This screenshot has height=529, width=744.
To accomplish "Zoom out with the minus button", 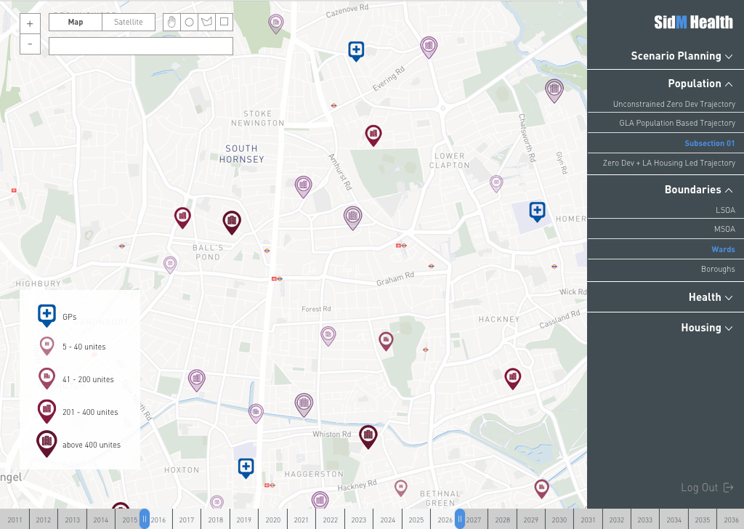I will point(30,44).
